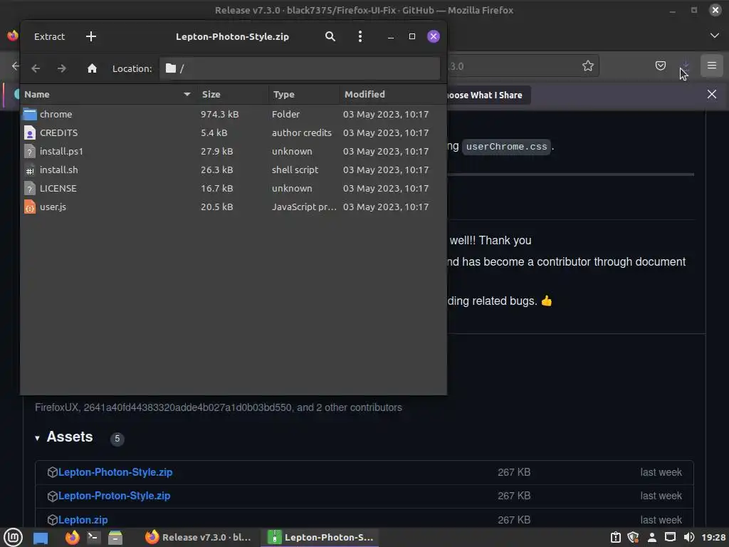Click the install.ps1 unknown-type icon
Image resolution: width=729 pixels, height=547 pixels.
click(30, 151)
